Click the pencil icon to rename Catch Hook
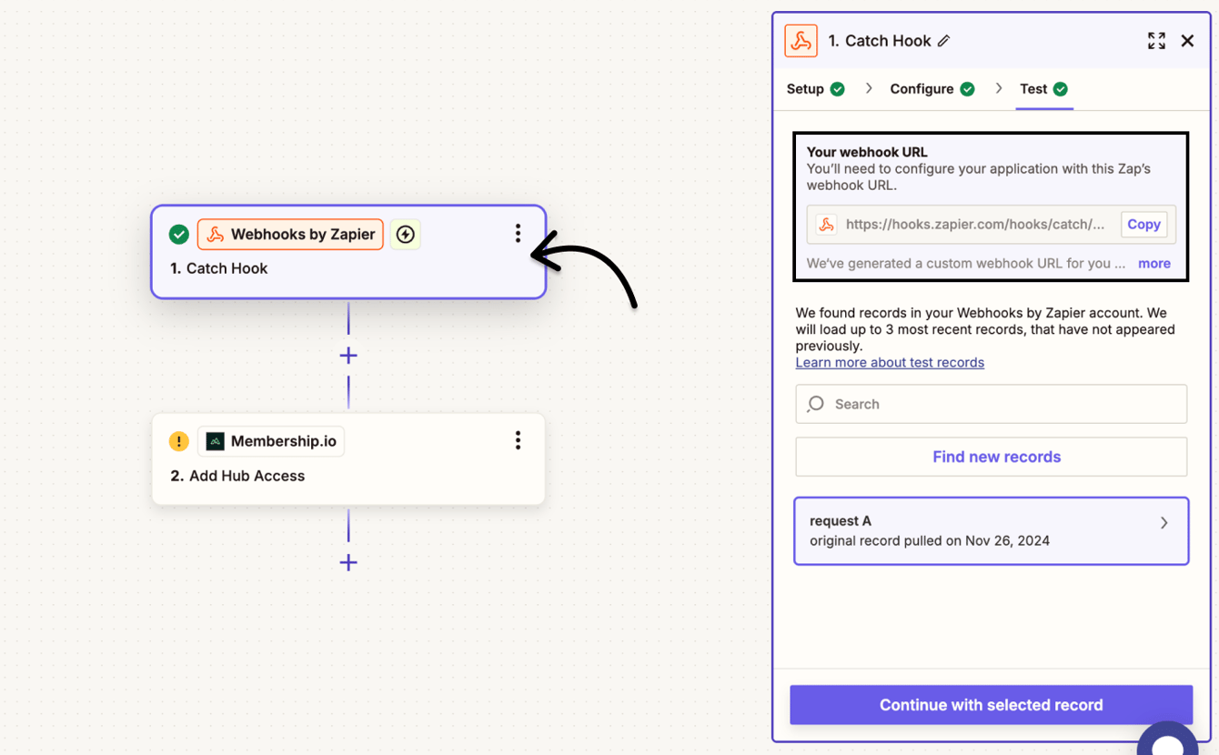Viewport: 1219px width, 755px height. [x=945, y=40]
